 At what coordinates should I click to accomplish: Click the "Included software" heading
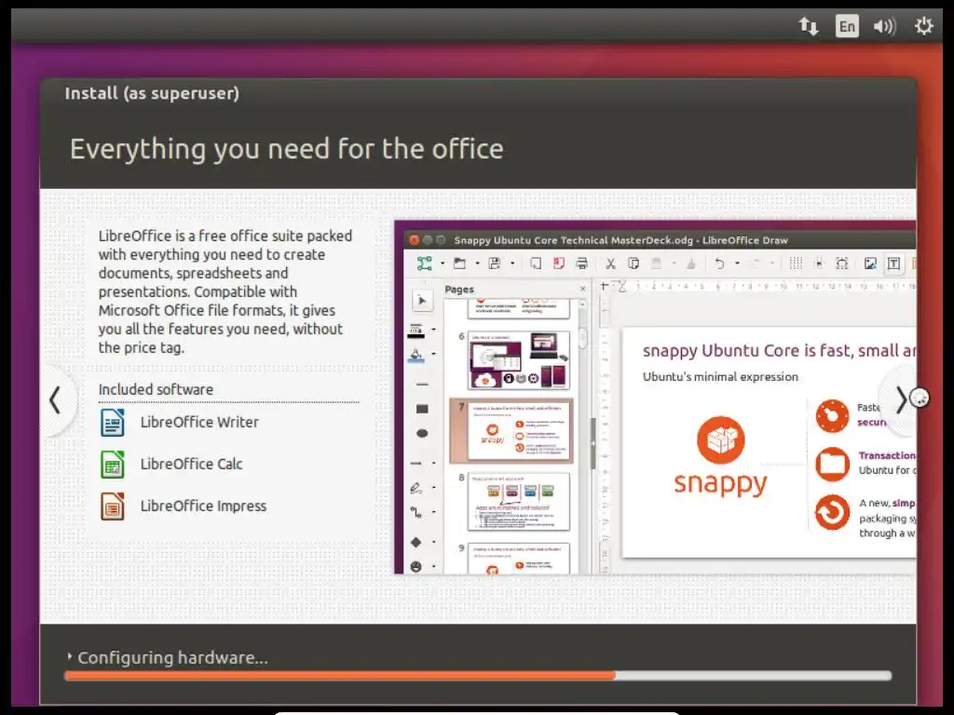(156, 389)
